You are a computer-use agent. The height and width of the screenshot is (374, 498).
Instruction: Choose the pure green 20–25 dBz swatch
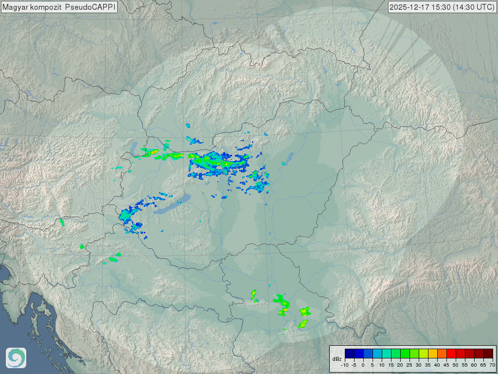tap(405, 354)
